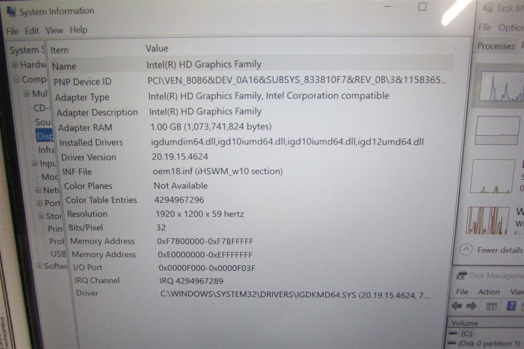
Task: Select the Sound Device tree item
Action: (43, 122)
